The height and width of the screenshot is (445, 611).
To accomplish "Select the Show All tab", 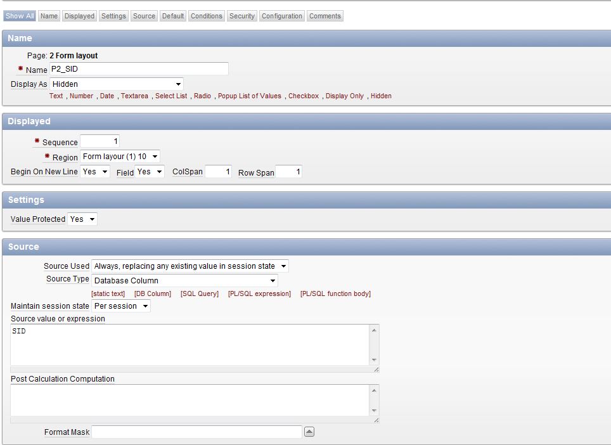I will tap(20, 16).
